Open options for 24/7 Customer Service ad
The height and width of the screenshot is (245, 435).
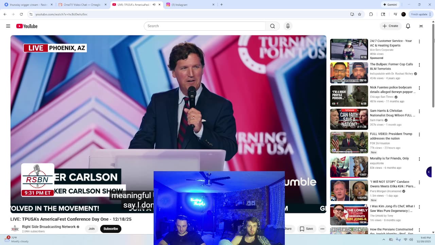(x=419, y=42)
